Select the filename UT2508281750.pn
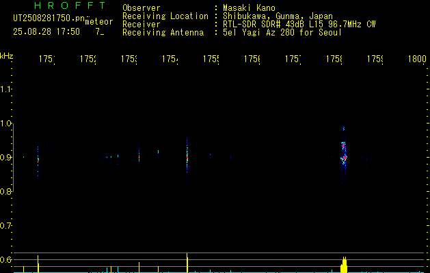 coord(49,18)
